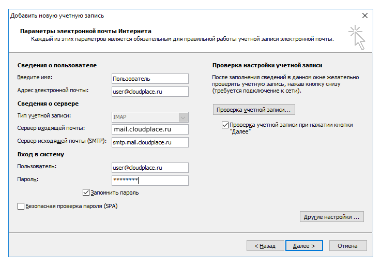Click the 'Добавить новую учетную запись' title bar
Image resolution: width=381 pixels, height=266 pixels.
click(155, 16)
